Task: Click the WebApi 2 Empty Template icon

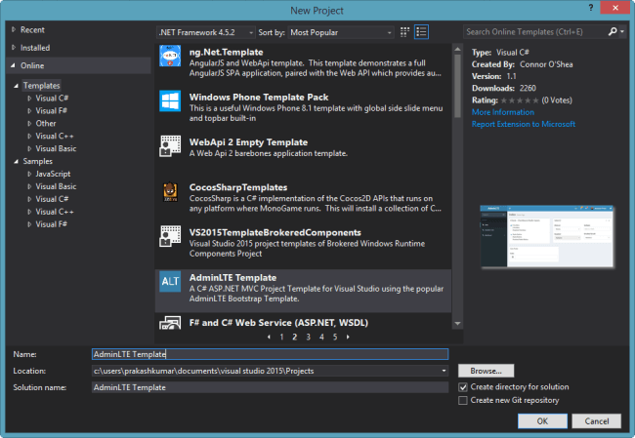Action: [x=170, y=146]
